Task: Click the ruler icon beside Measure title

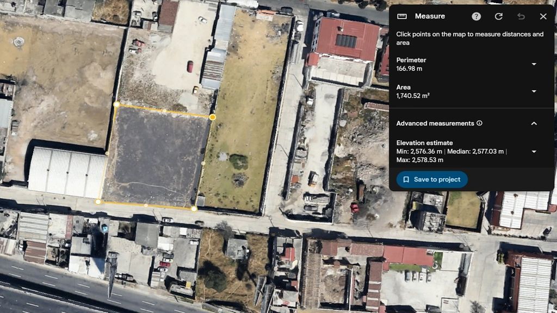Action: click(402, 16)
